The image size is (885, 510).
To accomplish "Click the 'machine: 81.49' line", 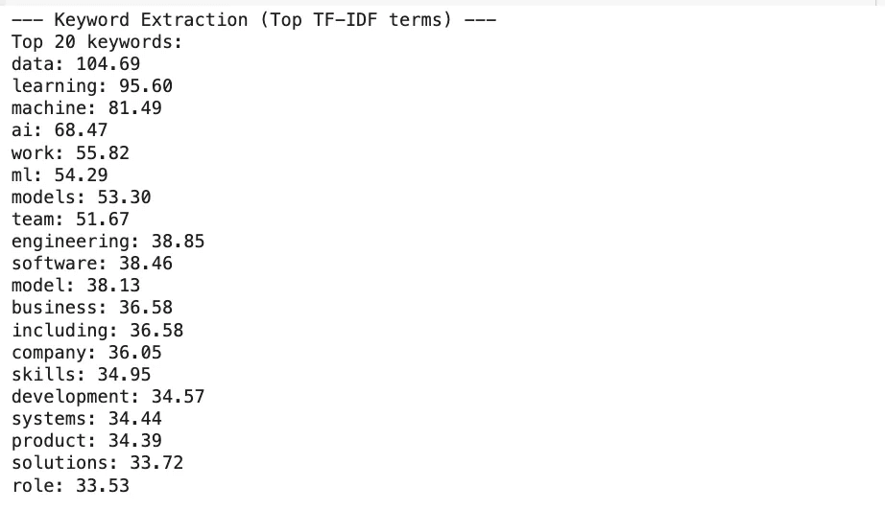I will pos(86,107).
